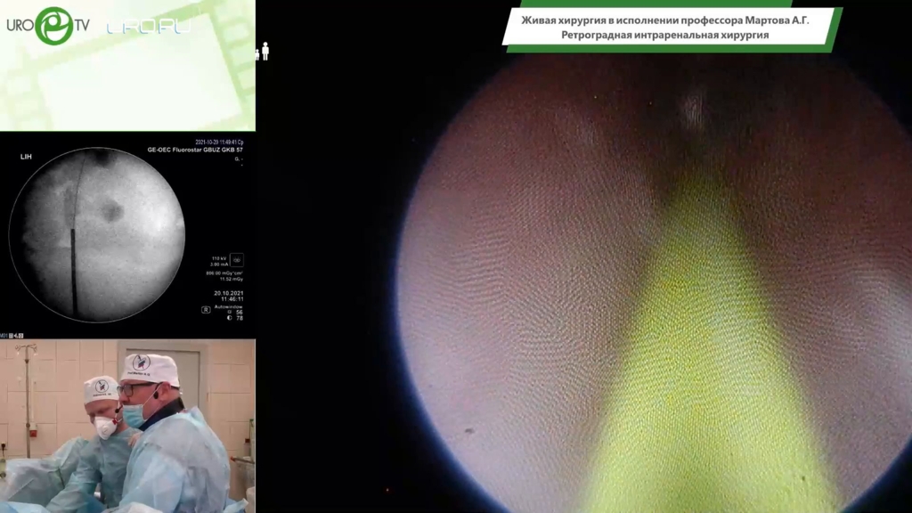Click the adult and child figures icon

click(x=262, y=52)
